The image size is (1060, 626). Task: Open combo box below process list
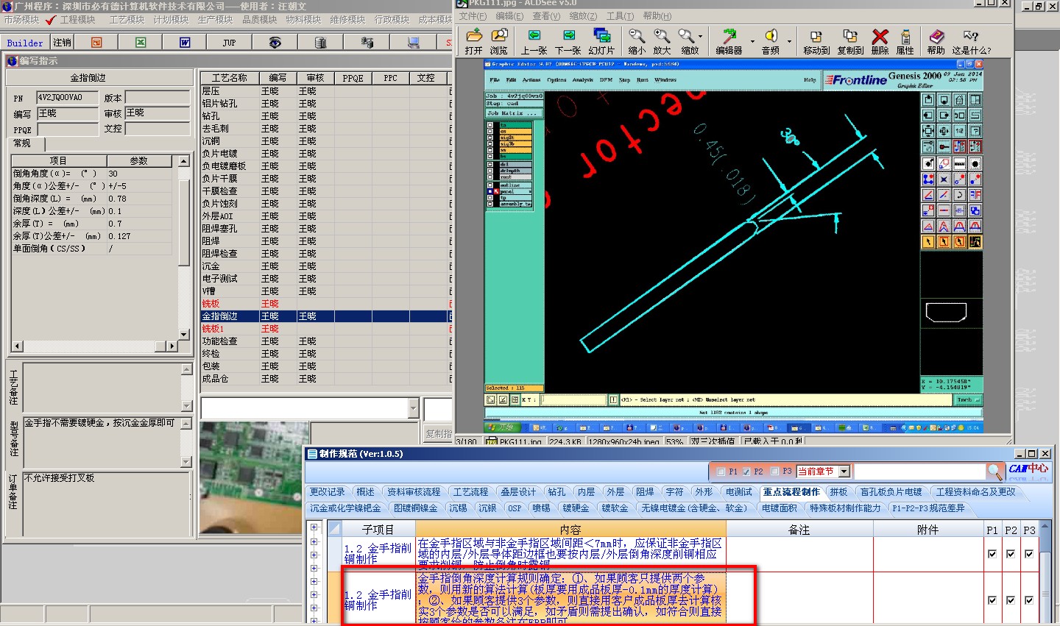(x=413, y=408)
